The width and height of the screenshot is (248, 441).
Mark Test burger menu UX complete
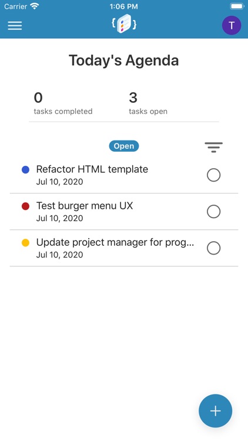[x=214, y=212]
